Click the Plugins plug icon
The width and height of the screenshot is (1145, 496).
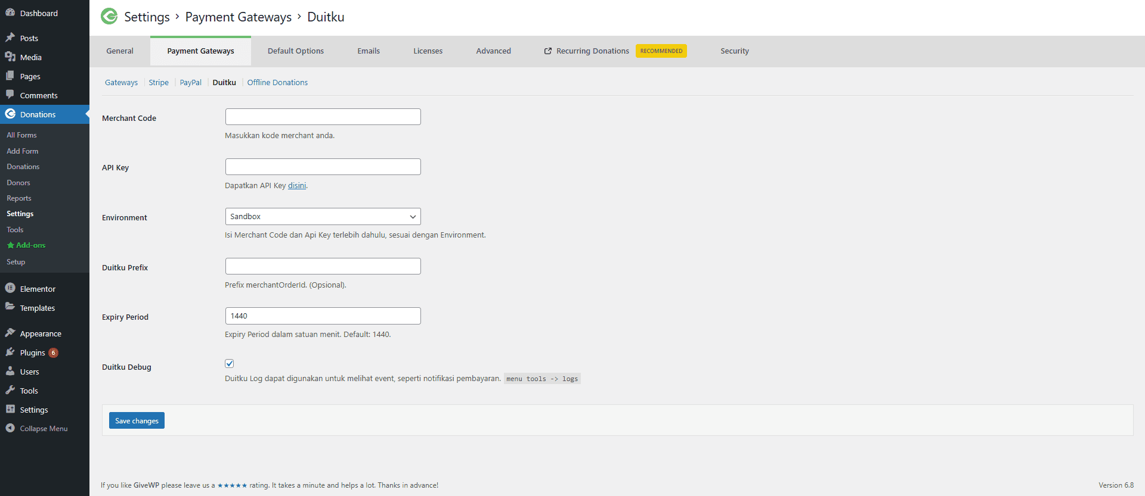[10, 352]
